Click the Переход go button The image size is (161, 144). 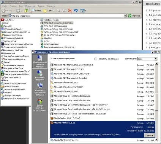pos(134,16)
